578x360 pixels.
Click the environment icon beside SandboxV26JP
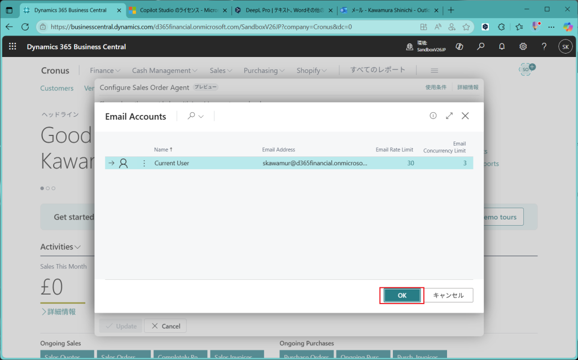click(x=410, y=47)
